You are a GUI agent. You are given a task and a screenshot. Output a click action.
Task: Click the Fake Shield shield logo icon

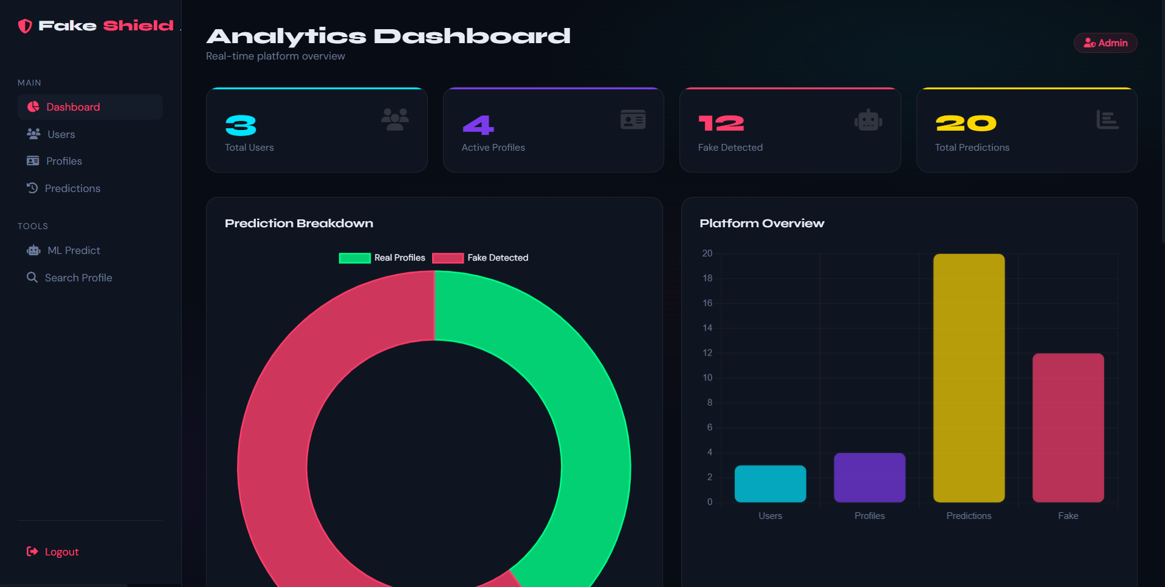pyautogui.click(x=25, y=26)
